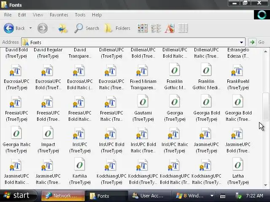Switch to Network taskbar window

click(x=63, y=196)
